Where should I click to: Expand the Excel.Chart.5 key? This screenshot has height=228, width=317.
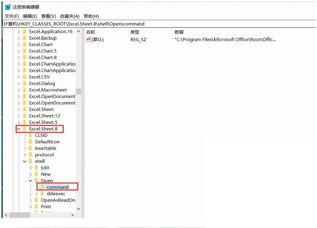19,51
